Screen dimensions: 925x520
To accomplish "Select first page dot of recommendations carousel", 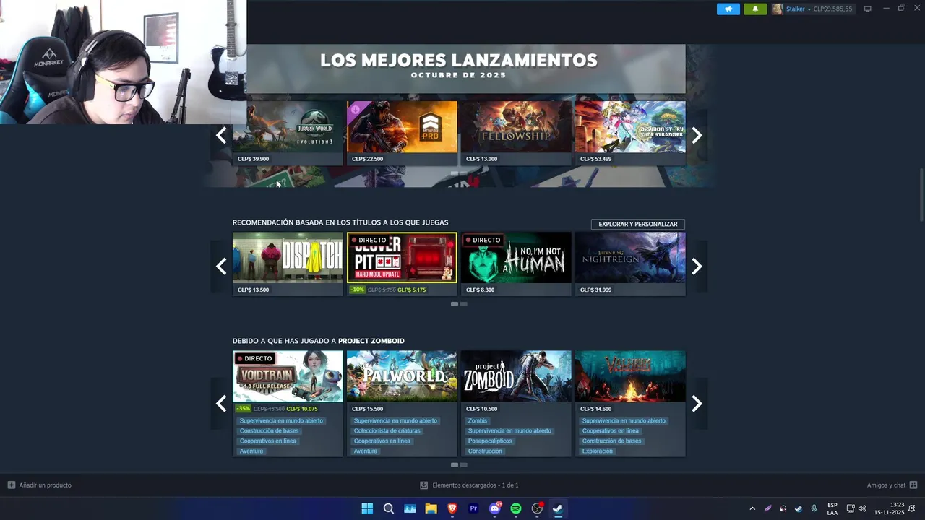I will [x=455, y=304].
